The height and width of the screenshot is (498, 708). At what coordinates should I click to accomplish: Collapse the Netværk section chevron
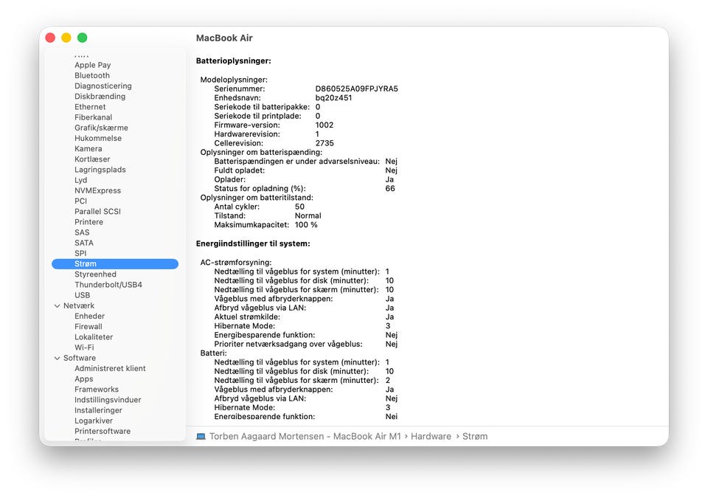(x=58, y=306)
